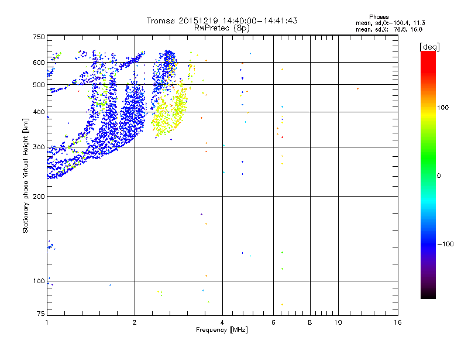
Task: Click the isolated orange point near 11 MHz
Action: [357, 89]
